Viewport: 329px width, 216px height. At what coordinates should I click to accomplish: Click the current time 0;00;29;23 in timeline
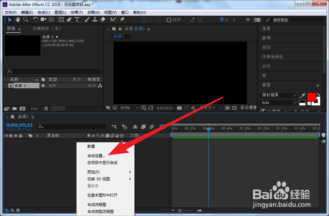19,125
